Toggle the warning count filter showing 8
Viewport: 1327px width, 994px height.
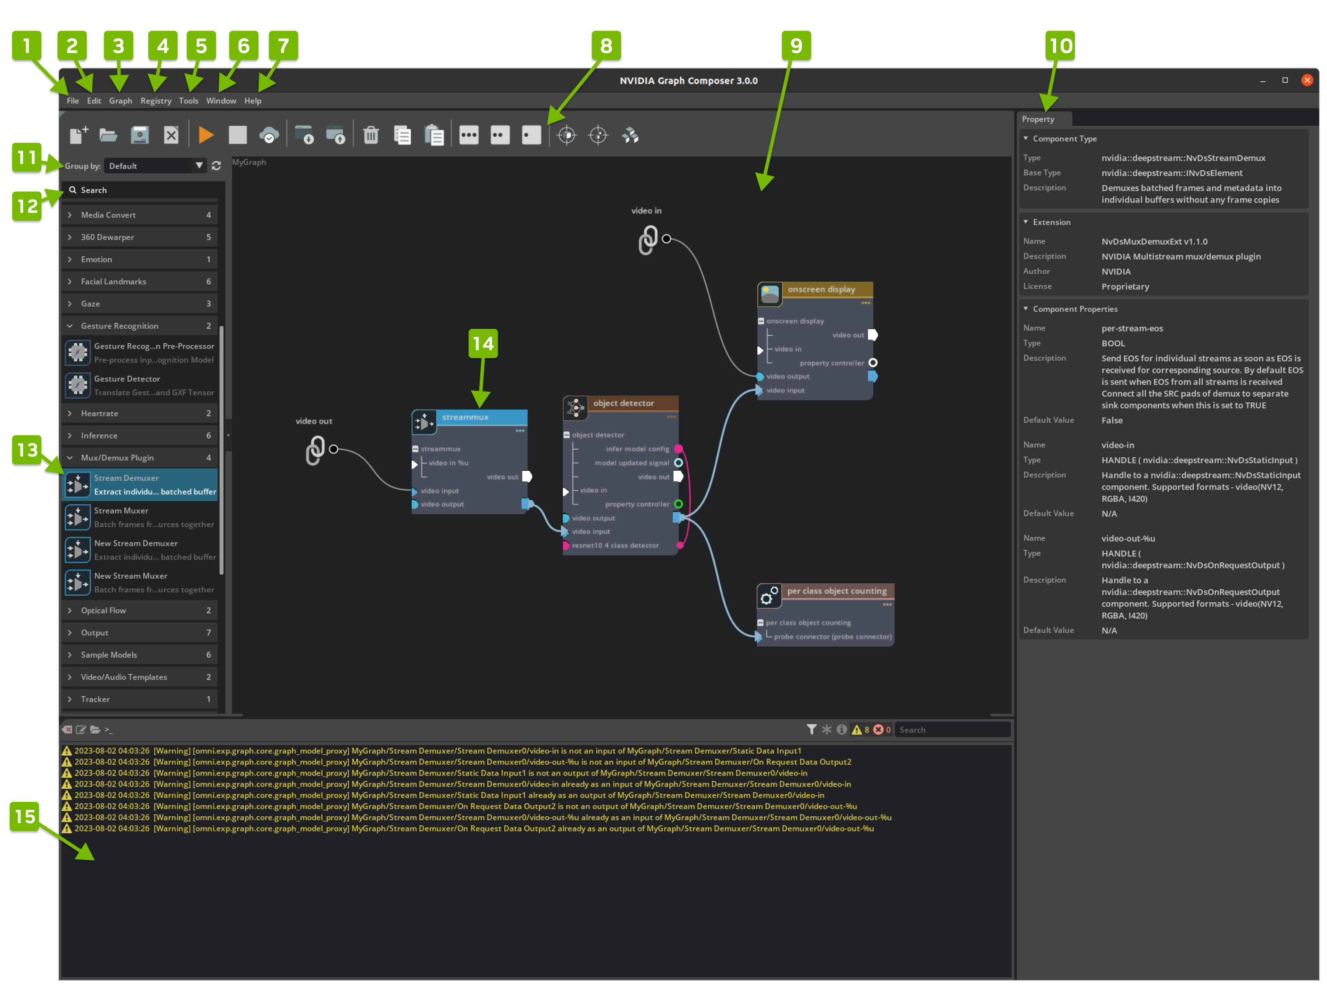[x=860, y=729]
